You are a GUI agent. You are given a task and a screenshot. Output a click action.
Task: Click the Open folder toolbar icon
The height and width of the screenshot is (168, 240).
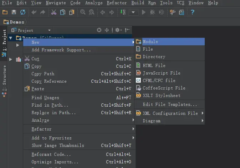coord(5,12)
